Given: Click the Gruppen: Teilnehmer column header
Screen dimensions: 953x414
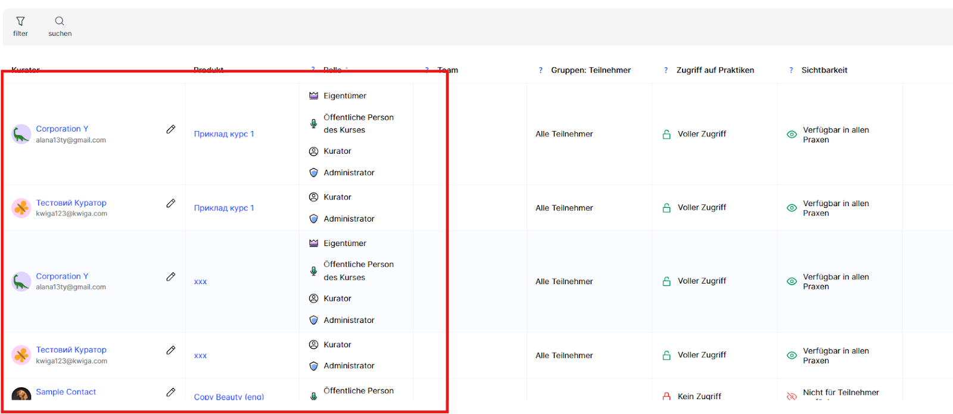Looking at the screenshot, I should point(590,70).
